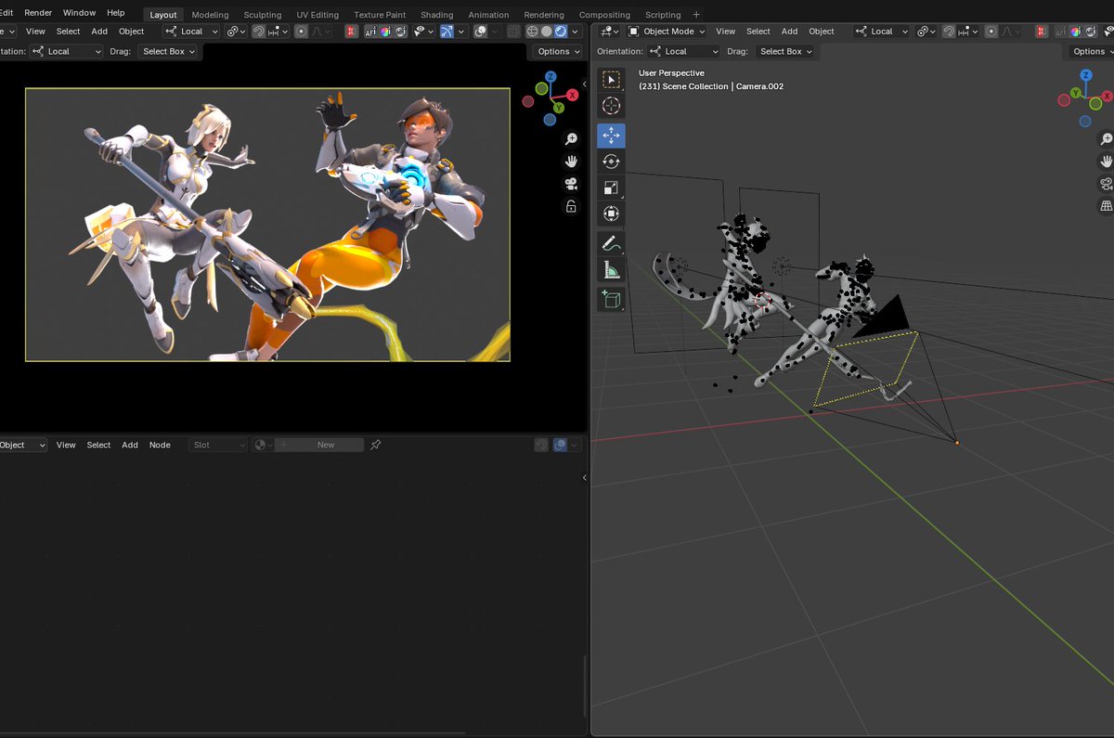Image resolution: width=1114 pixels, height=738 pixels.
Task: Click the pin icon in node editor header
Action: click(x=375, y=446)
